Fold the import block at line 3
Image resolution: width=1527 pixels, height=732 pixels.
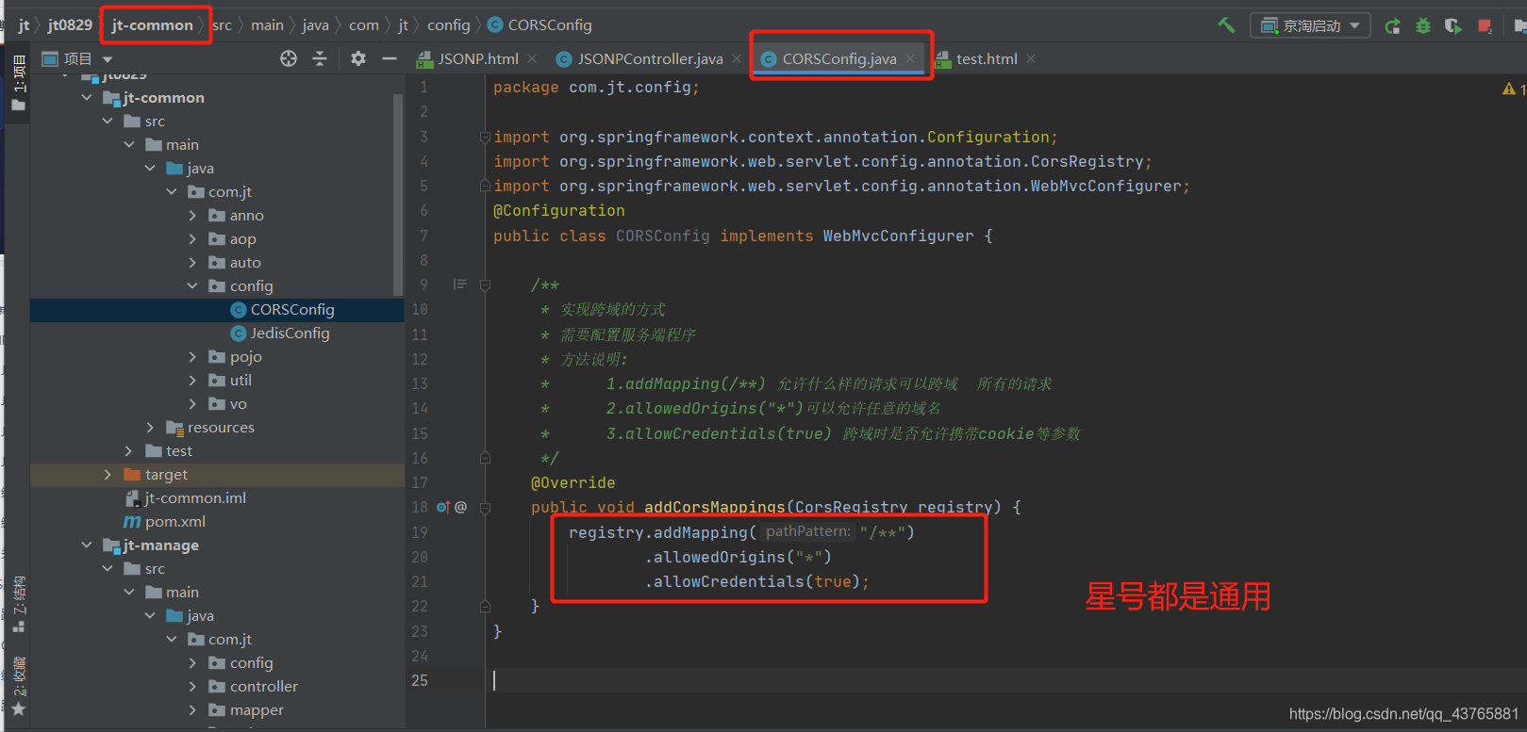click(x=485, y=137)
